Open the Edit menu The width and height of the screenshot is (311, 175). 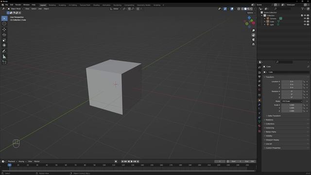click(x=12, y=5)
